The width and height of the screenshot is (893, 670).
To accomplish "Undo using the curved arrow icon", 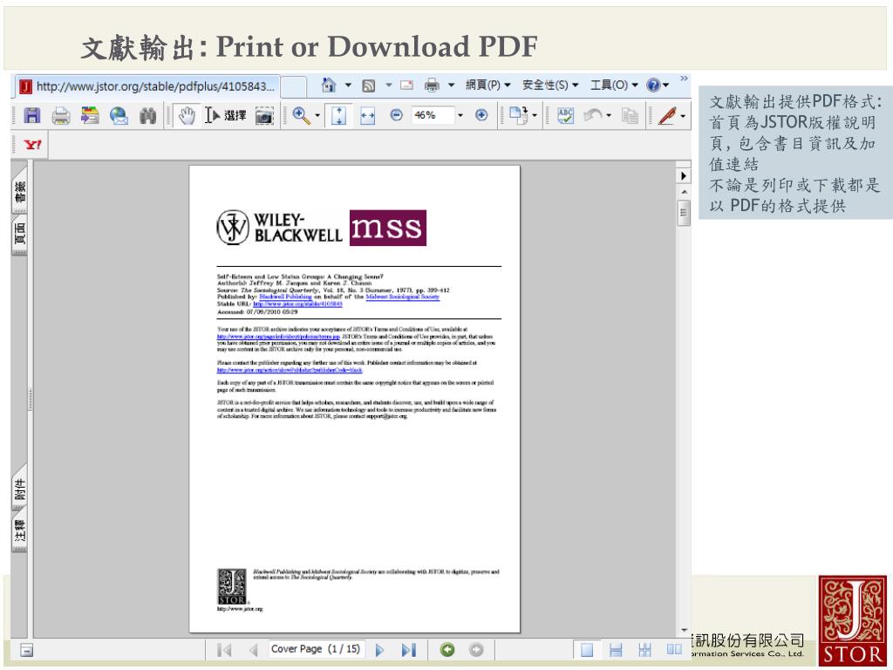I will point(593,116).
